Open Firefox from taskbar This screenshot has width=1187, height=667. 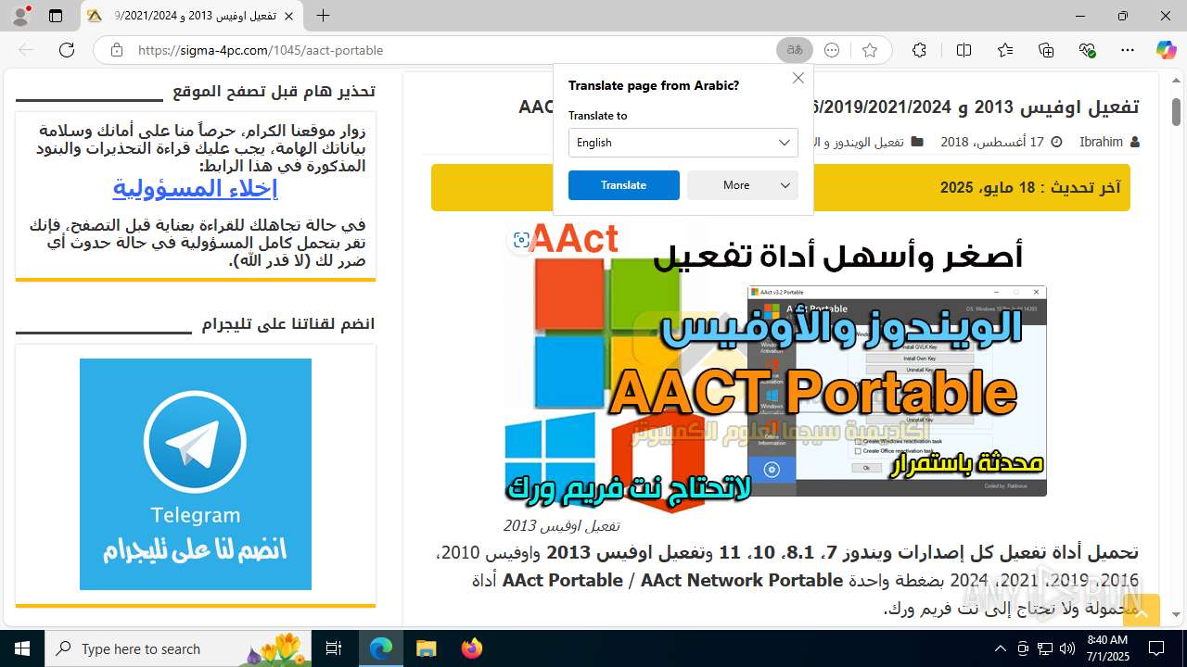[472, 648]
